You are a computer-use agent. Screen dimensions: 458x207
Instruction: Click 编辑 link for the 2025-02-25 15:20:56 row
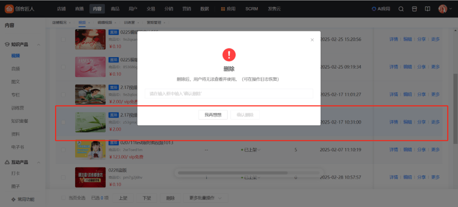pos(408,39)
